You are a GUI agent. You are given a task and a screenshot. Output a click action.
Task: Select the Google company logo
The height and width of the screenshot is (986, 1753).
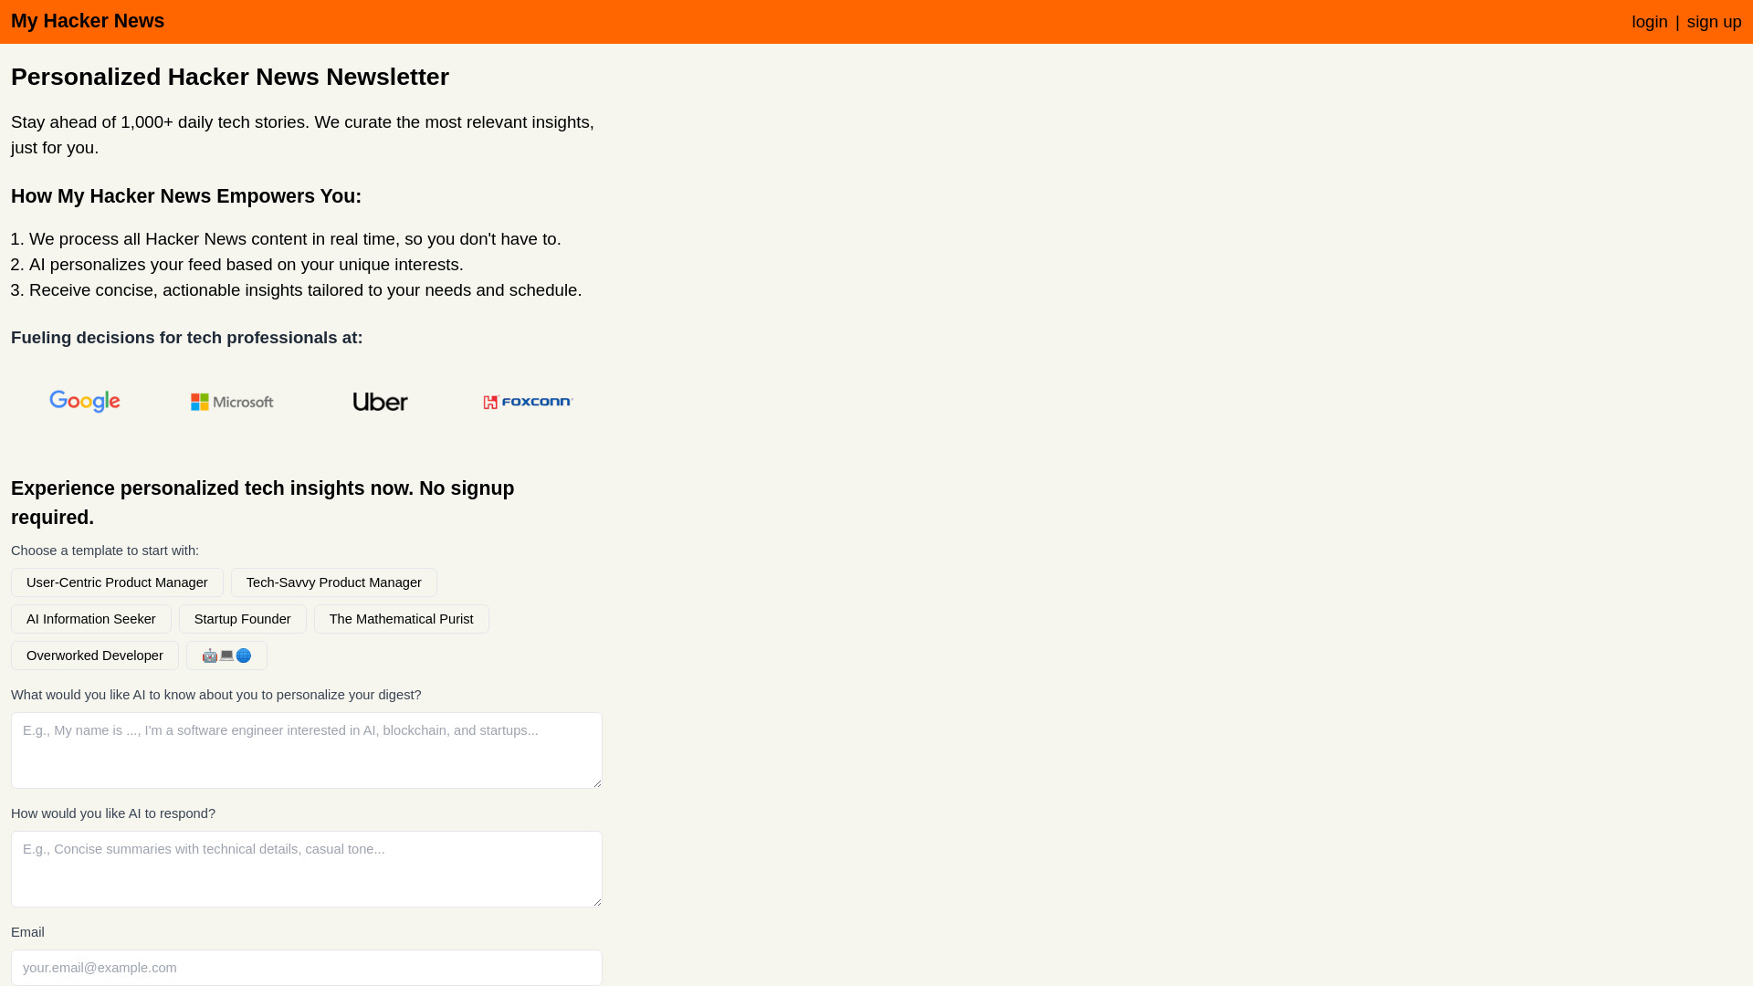(x=84, y=401)
